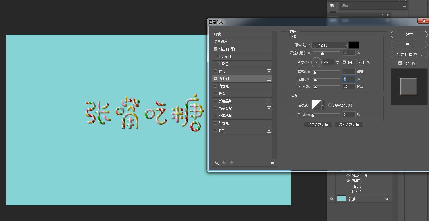This screenshot has width=429, height=221.
Task: Open the 属性 panel menu icon
Action: (x=404, y=5)
